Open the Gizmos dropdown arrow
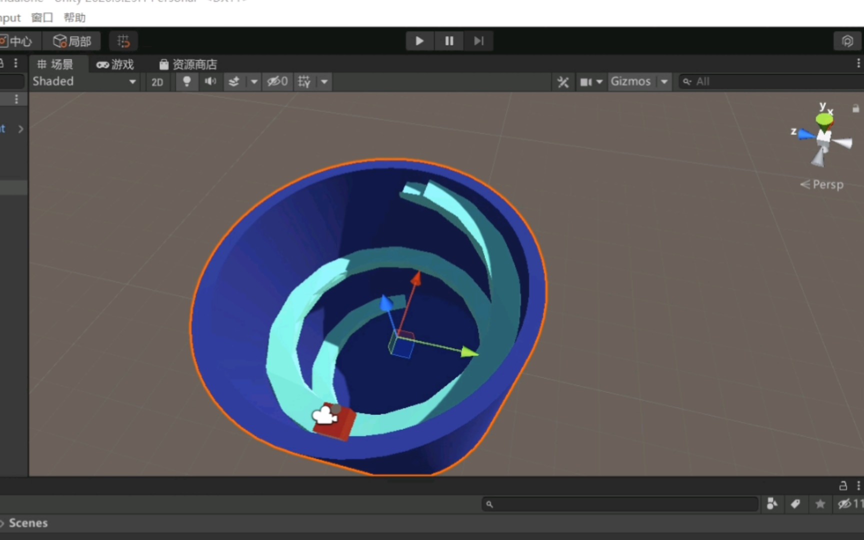This screenshot has width=864, height=540. [x=663, y=81]
